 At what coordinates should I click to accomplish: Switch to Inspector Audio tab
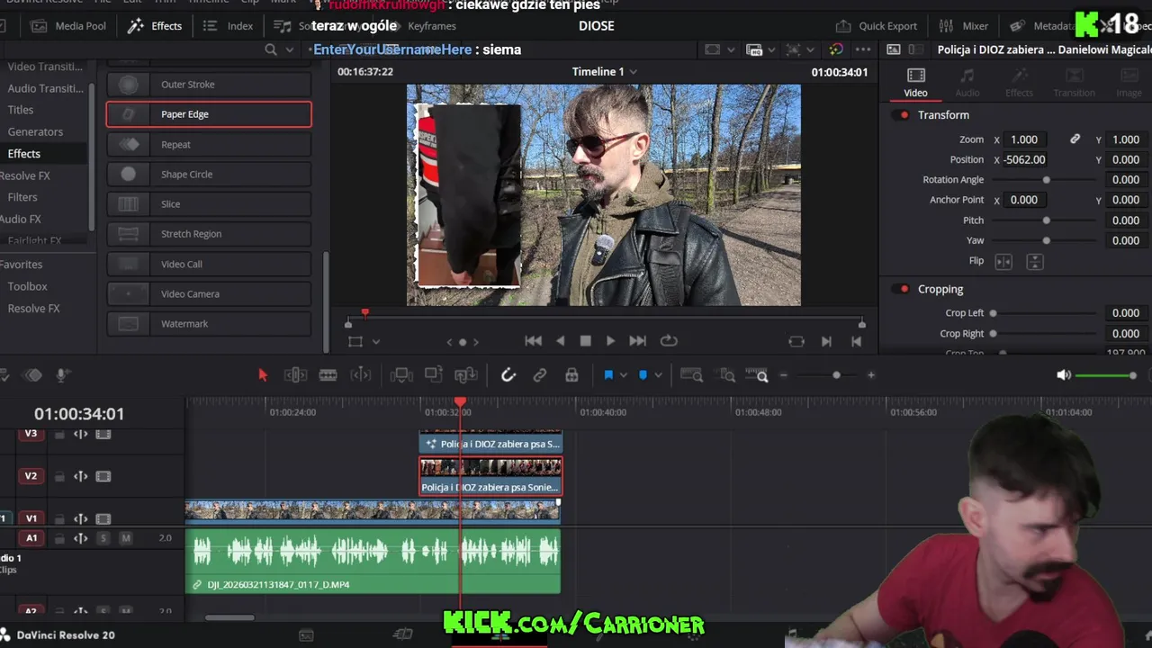point(967,82)
